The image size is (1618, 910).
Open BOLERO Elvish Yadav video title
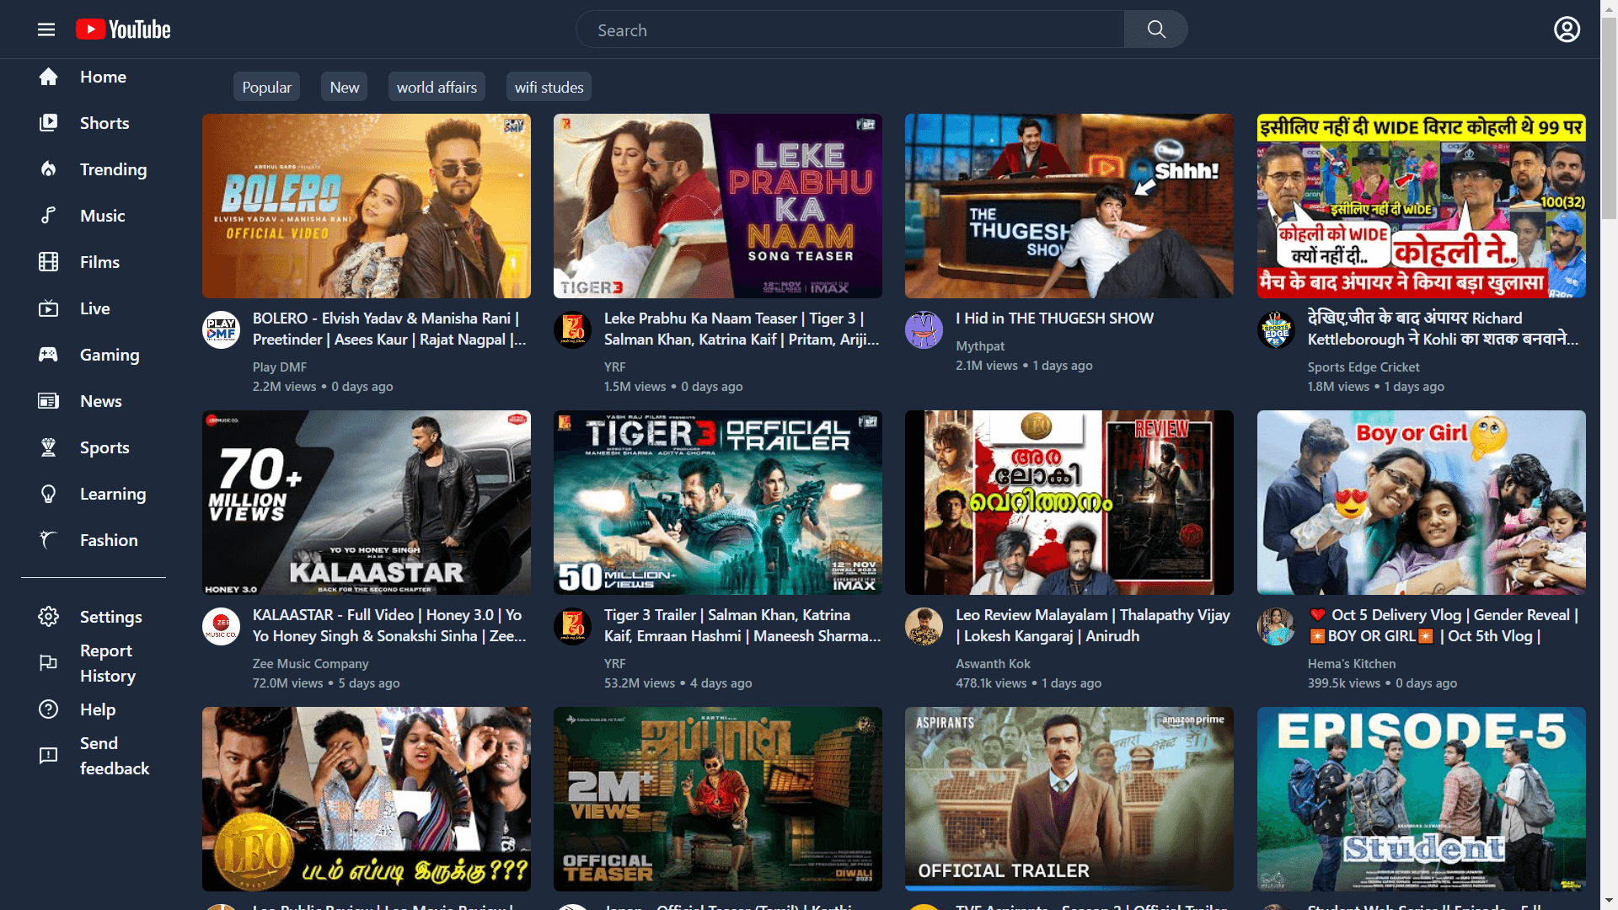point(389,329)
